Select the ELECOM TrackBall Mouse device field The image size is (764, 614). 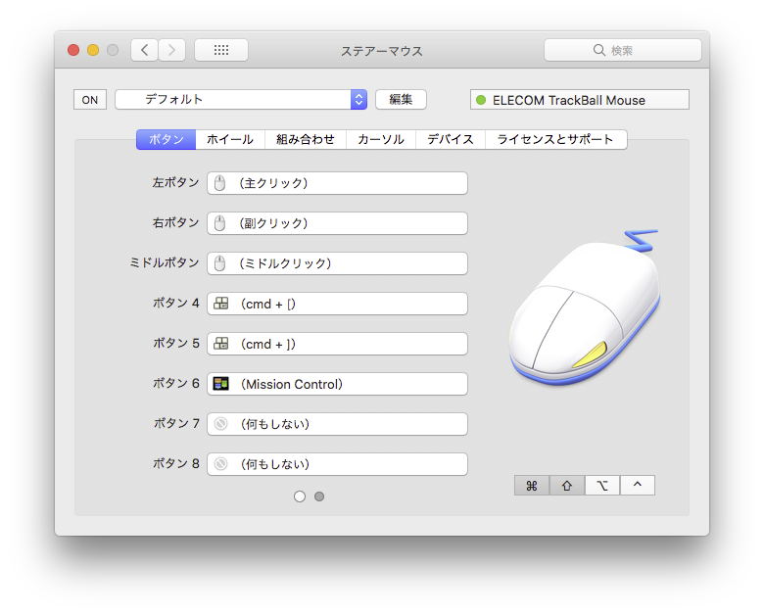(x=579, y=100)
